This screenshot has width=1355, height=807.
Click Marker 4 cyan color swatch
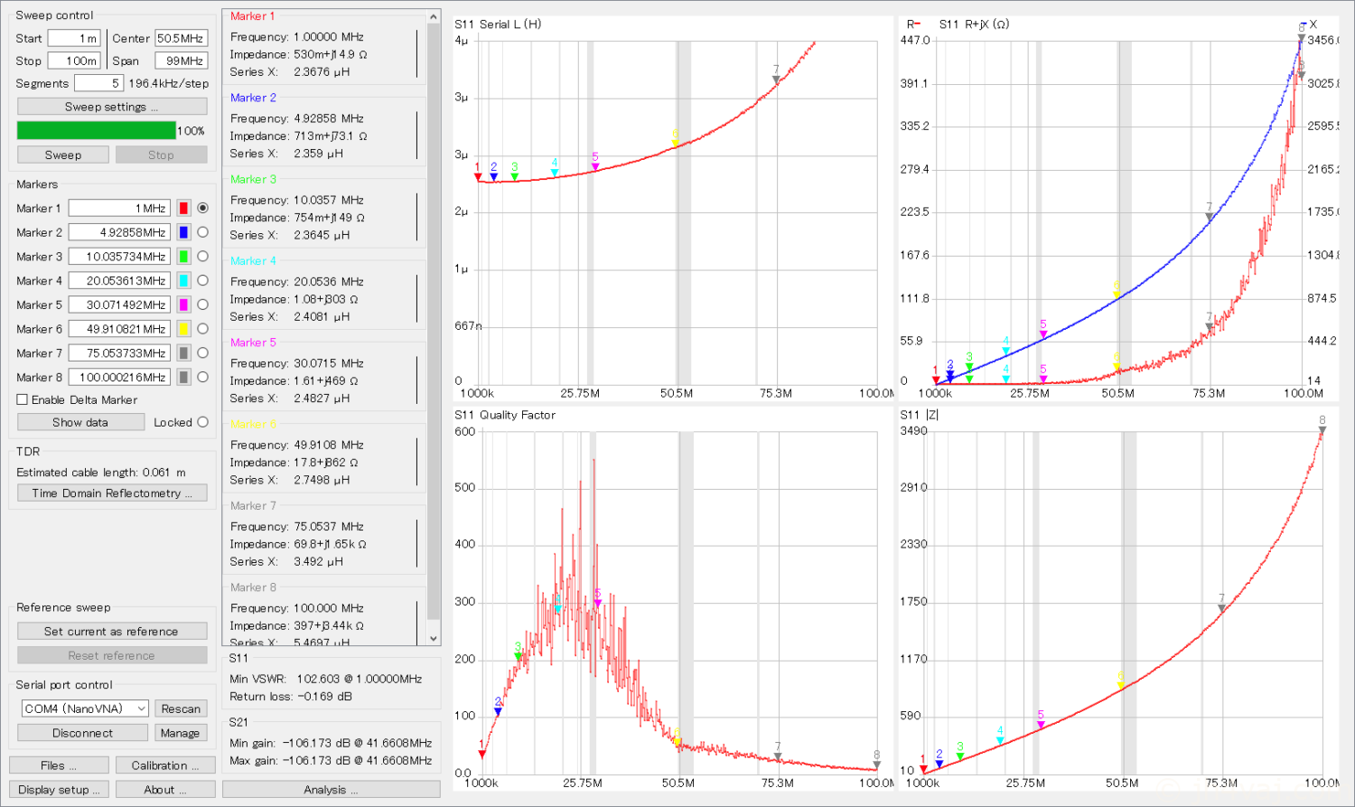coord(183,281)
